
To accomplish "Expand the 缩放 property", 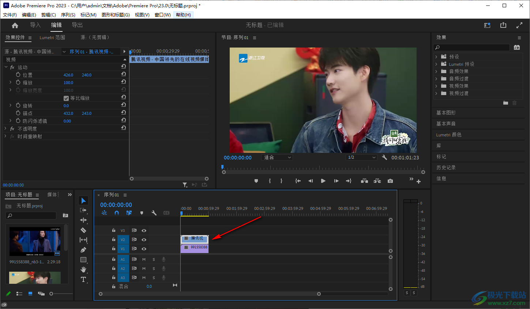I will point(11,82).
